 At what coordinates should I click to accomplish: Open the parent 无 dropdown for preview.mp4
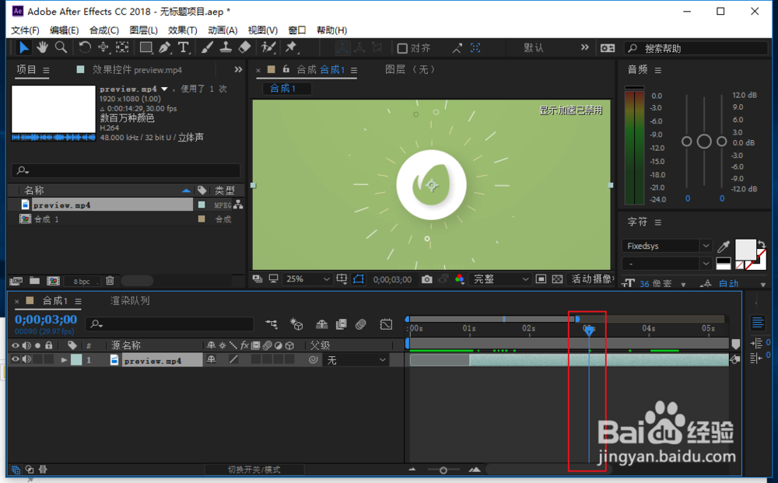coord(356,360)
